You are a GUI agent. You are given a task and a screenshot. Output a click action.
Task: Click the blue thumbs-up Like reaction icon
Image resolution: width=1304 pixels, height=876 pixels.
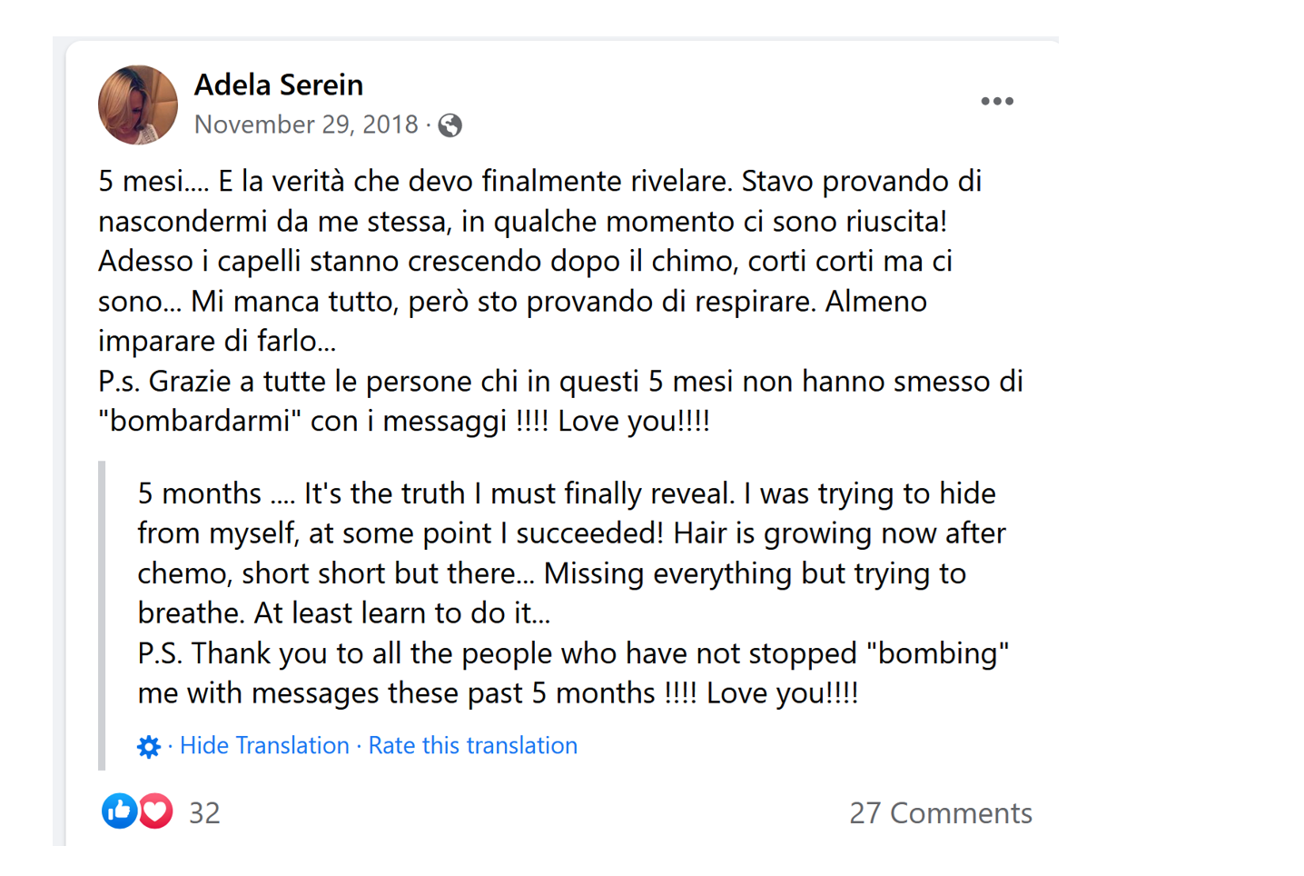pos(119,811)
